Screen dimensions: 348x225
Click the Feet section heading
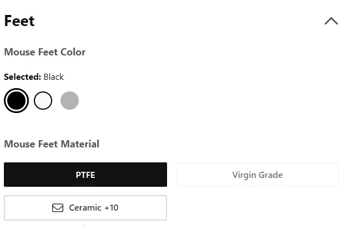[x=19, y=21]
